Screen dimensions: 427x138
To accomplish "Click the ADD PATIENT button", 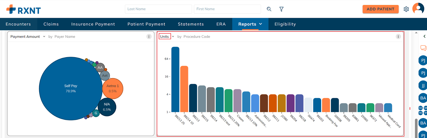I will 380,9.
